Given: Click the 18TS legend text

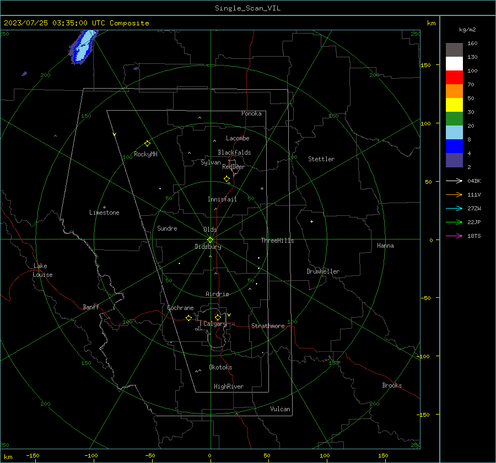Looking at the screenshot, I should (x=474, y=236).
